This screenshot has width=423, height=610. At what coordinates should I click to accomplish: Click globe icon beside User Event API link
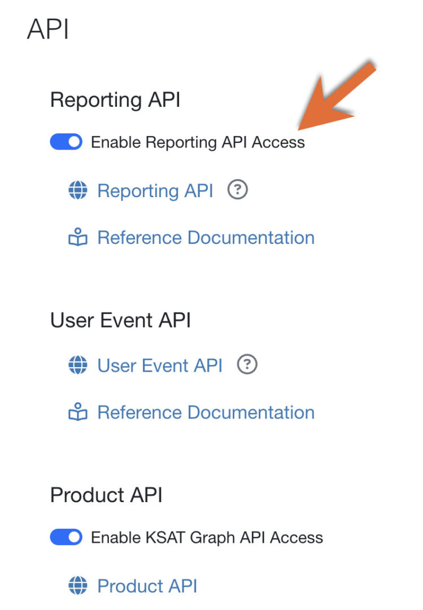pos(78,365)
